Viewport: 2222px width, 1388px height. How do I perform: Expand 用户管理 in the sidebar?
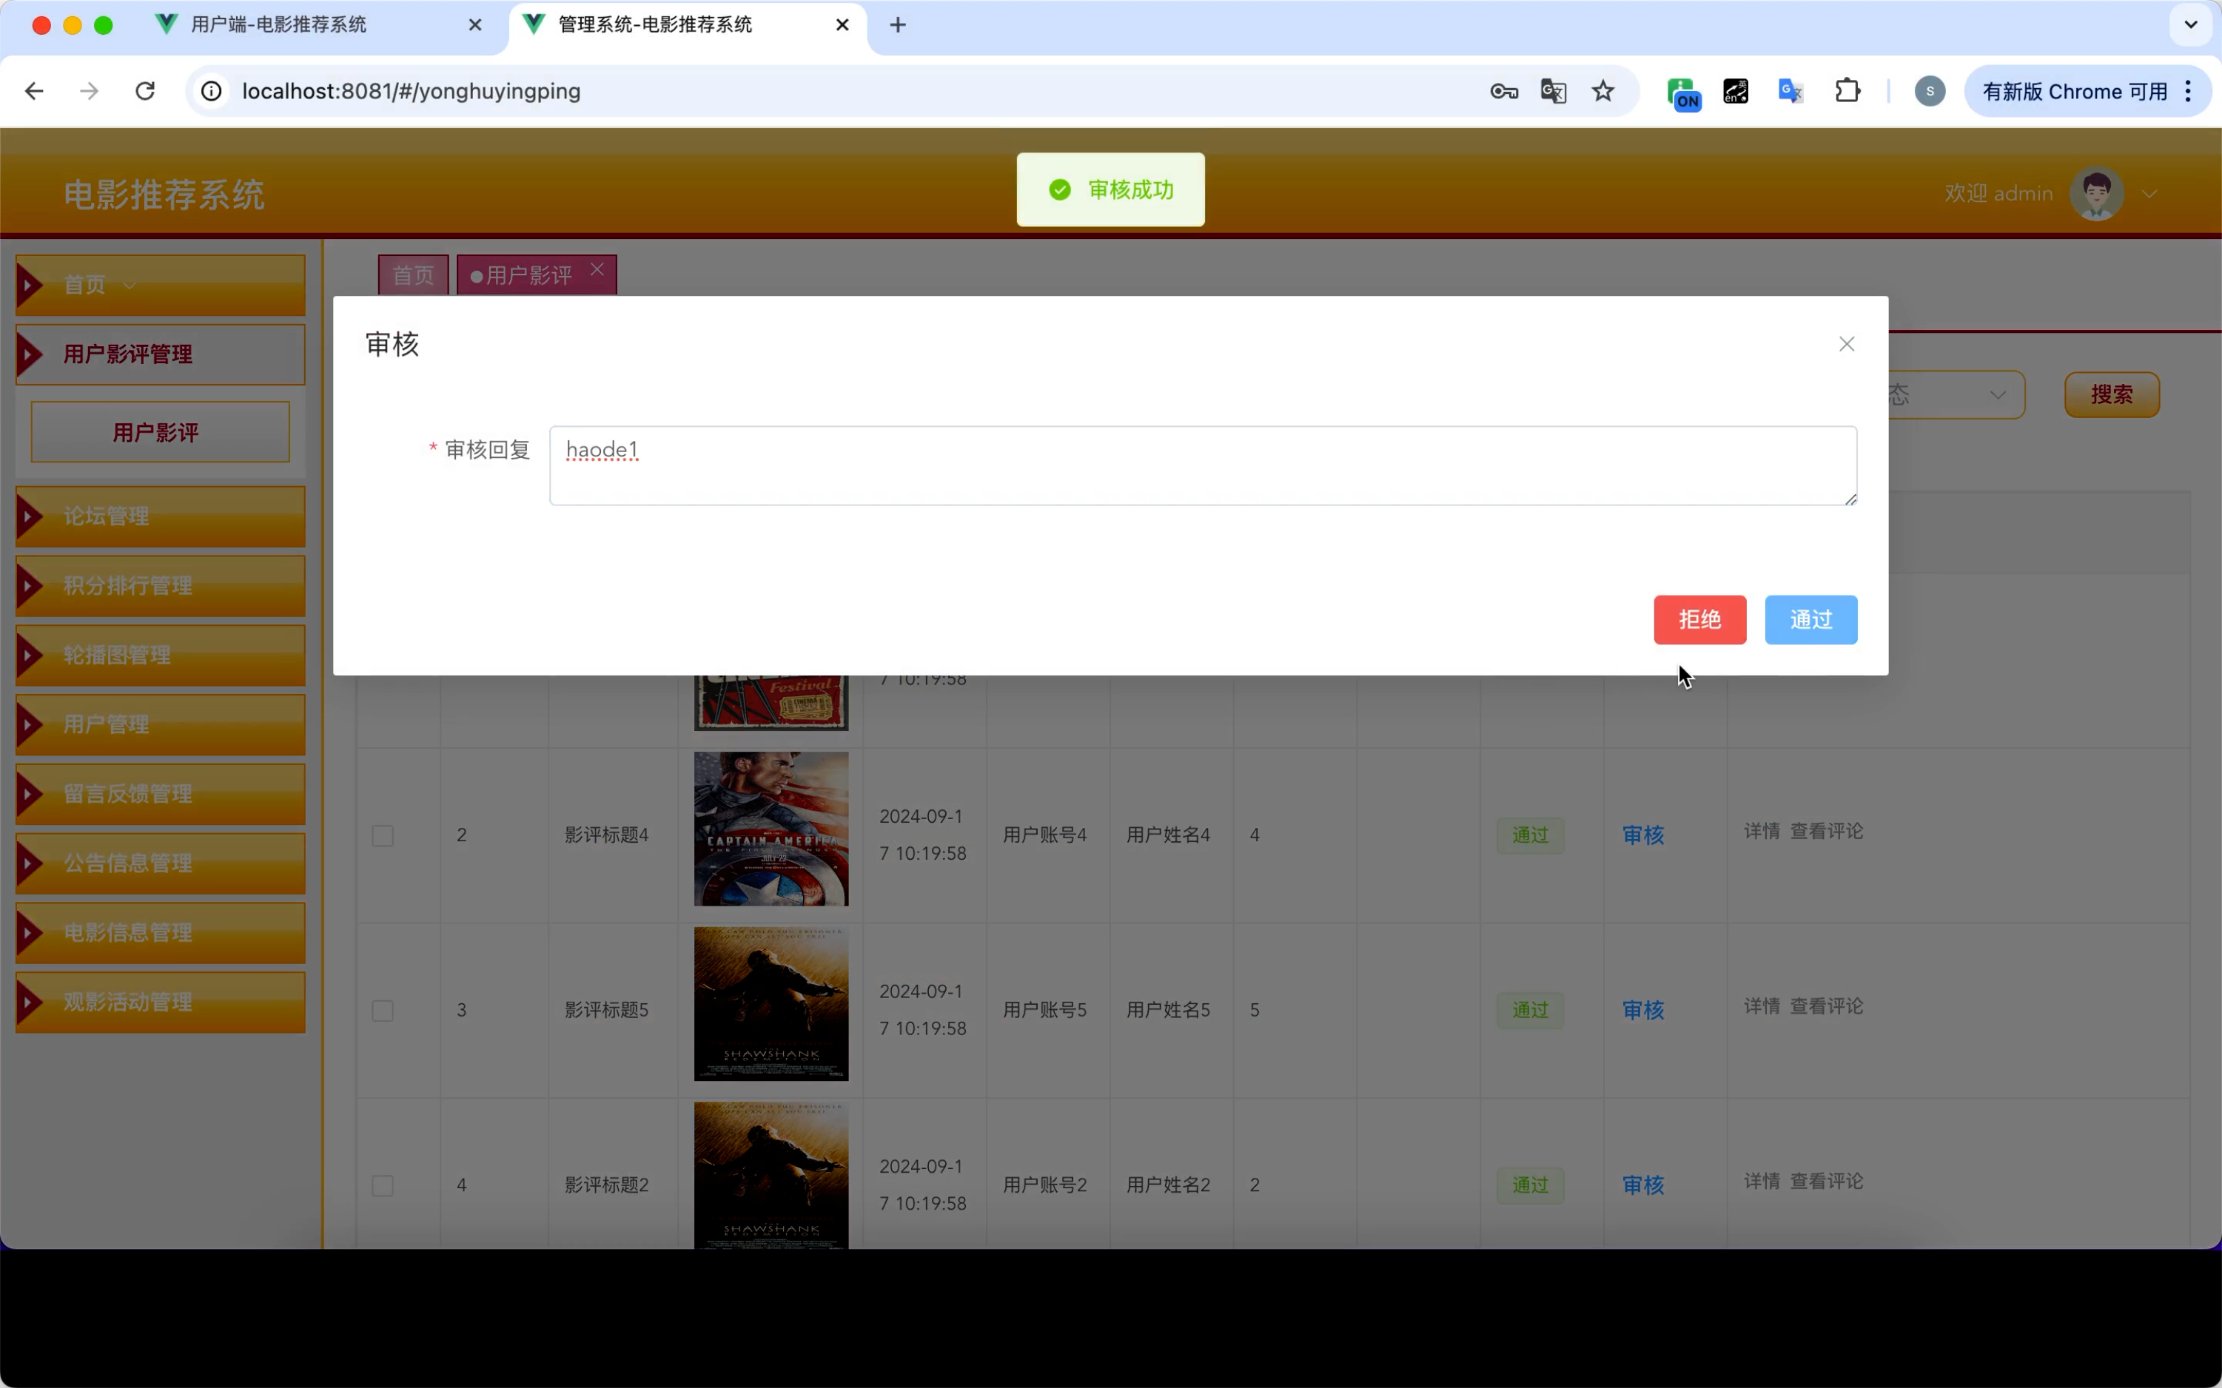click(160, 724)
